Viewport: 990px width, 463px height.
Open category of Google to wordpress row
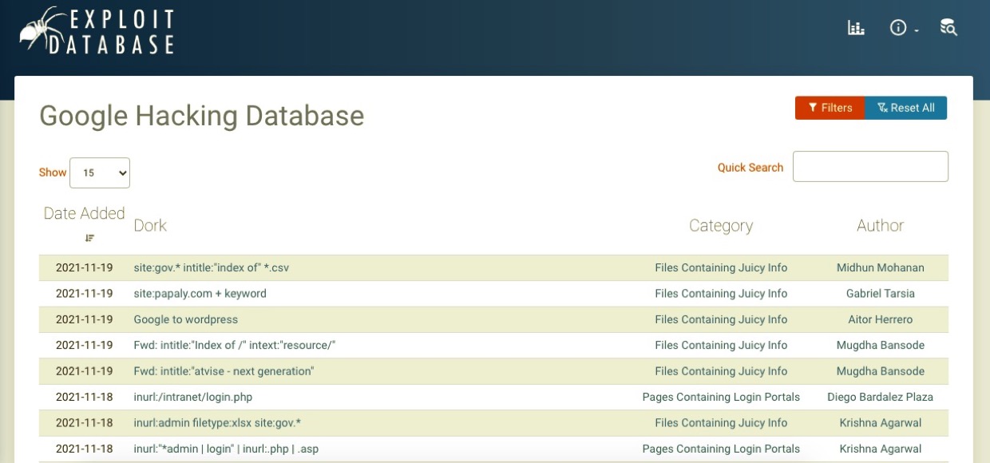click(x=721, y=319)
